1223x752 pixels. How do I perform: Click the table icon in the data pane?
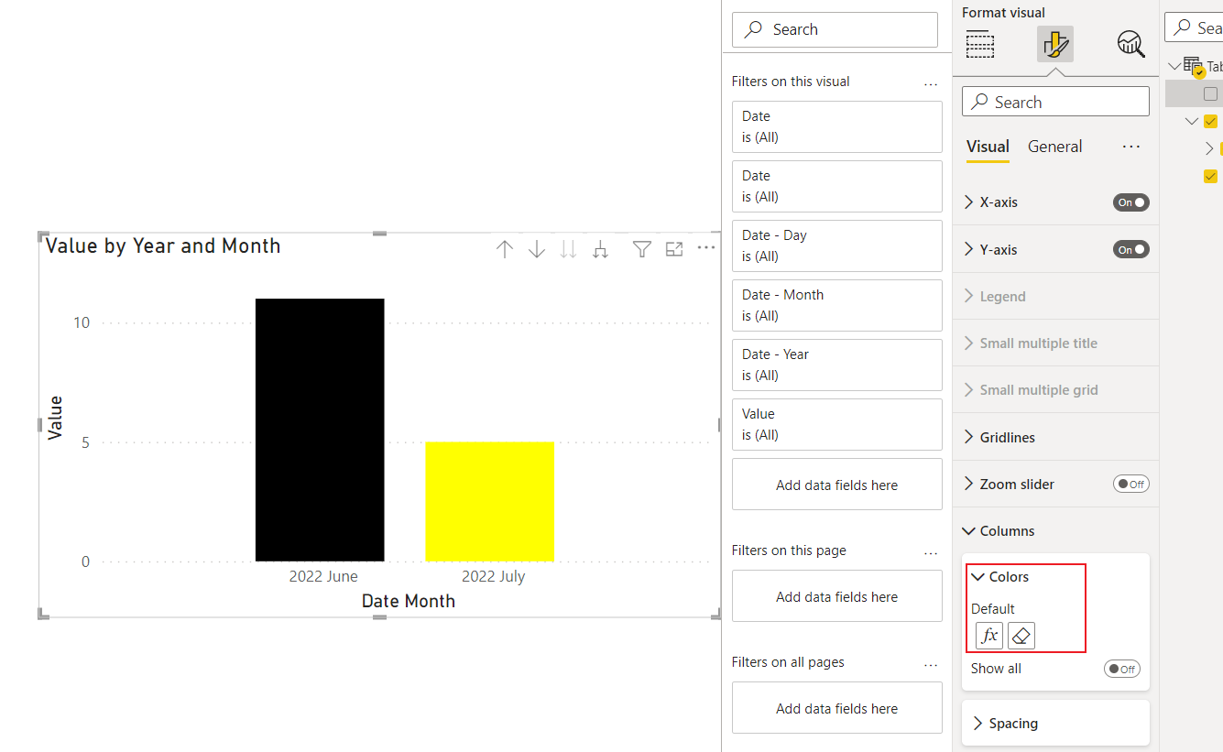pyautogui.click(x=1193, y=66)
